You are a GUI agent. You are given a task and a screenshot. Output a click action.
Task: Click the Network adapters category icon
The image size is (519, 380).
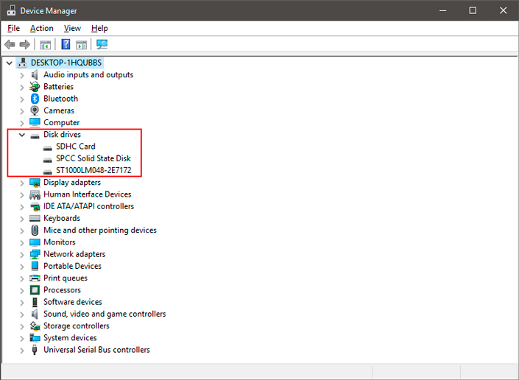point(35,254)
